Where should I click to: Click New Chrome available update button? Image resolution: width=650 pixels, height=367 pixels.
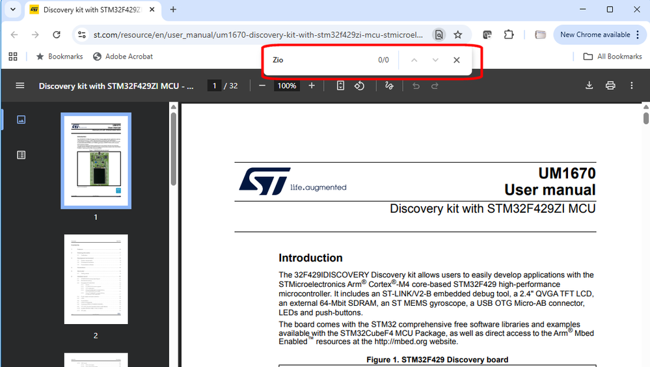coord(595,35)
